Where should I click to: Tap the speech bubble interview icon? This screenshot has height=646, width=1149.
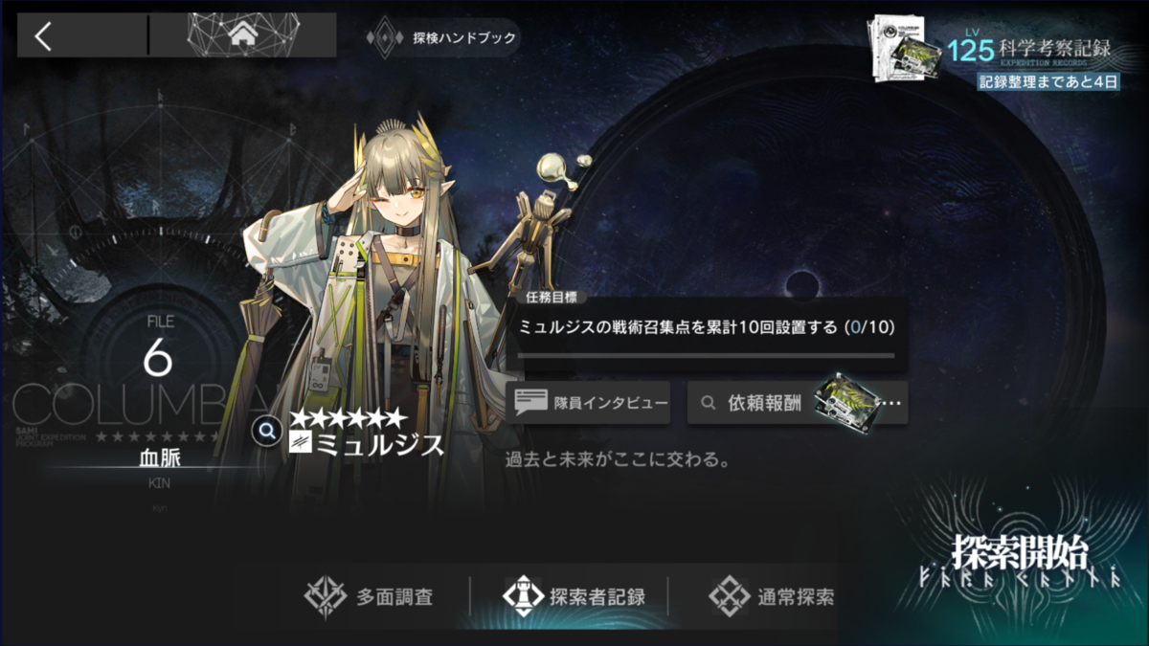(x=531, y=403)
